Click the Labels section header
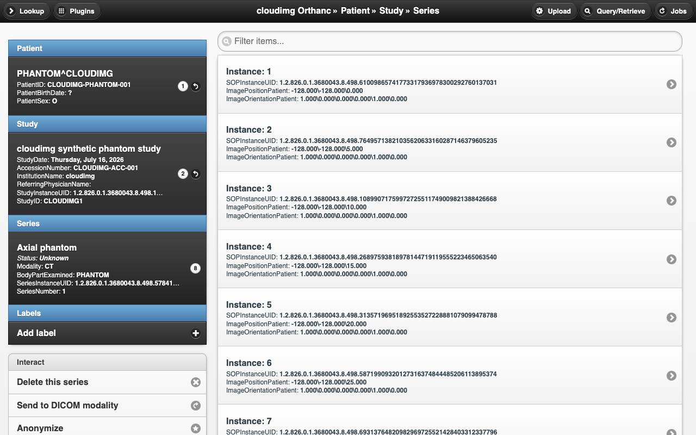Screen dimensions: 696x435 pos(107,313)
